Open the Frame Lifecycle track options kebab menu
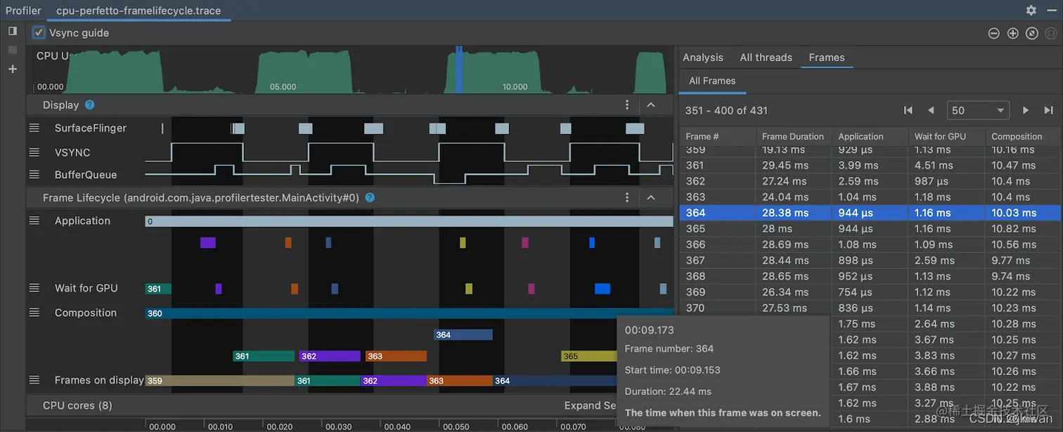The width and height of the screenshot is (1063, 432). tap(627, 197)
